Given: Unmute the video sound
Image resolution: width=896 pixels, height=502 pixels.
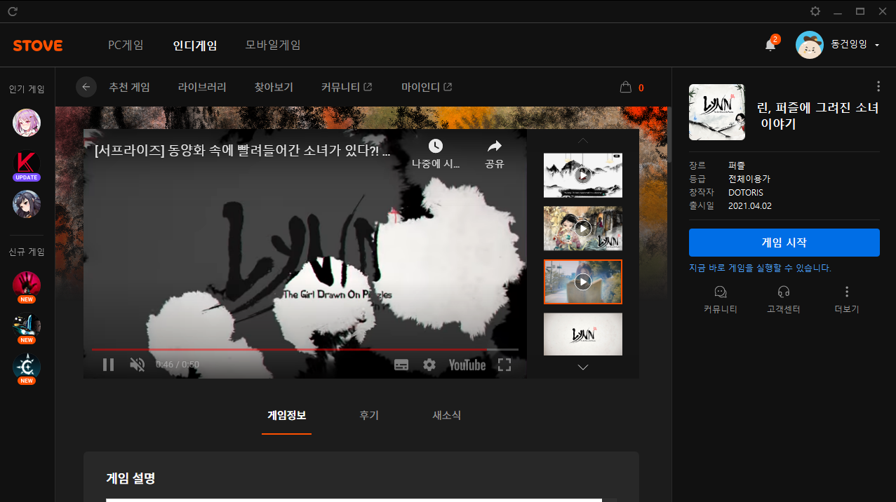Looking at the screenshot, I should tap(138, 365).
